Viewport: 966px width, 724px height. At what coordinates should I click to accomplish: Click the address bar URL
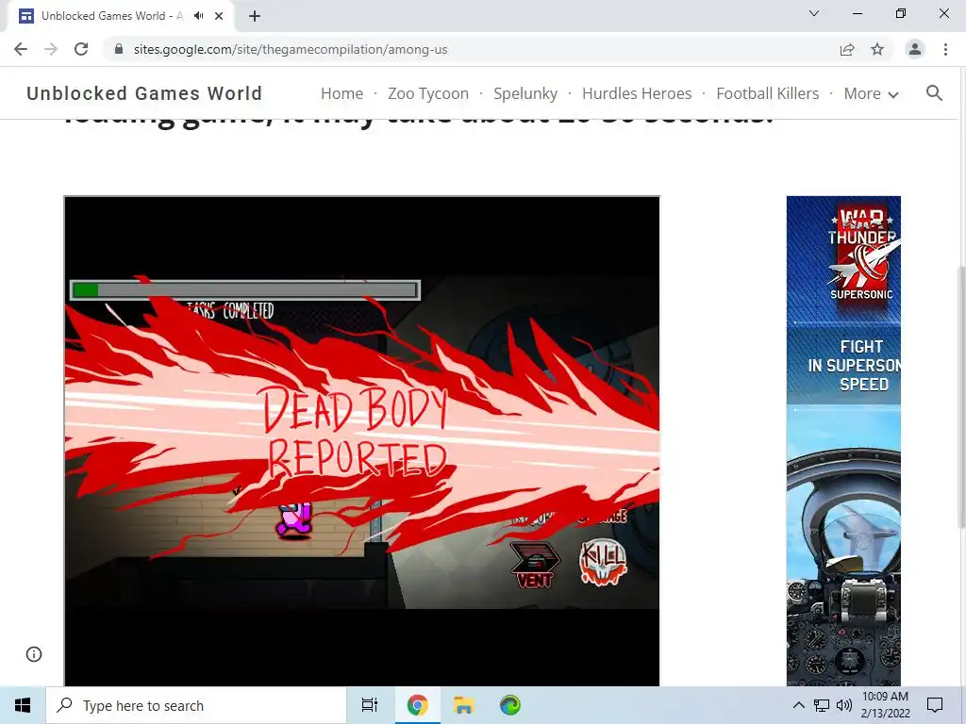[291, 49]
